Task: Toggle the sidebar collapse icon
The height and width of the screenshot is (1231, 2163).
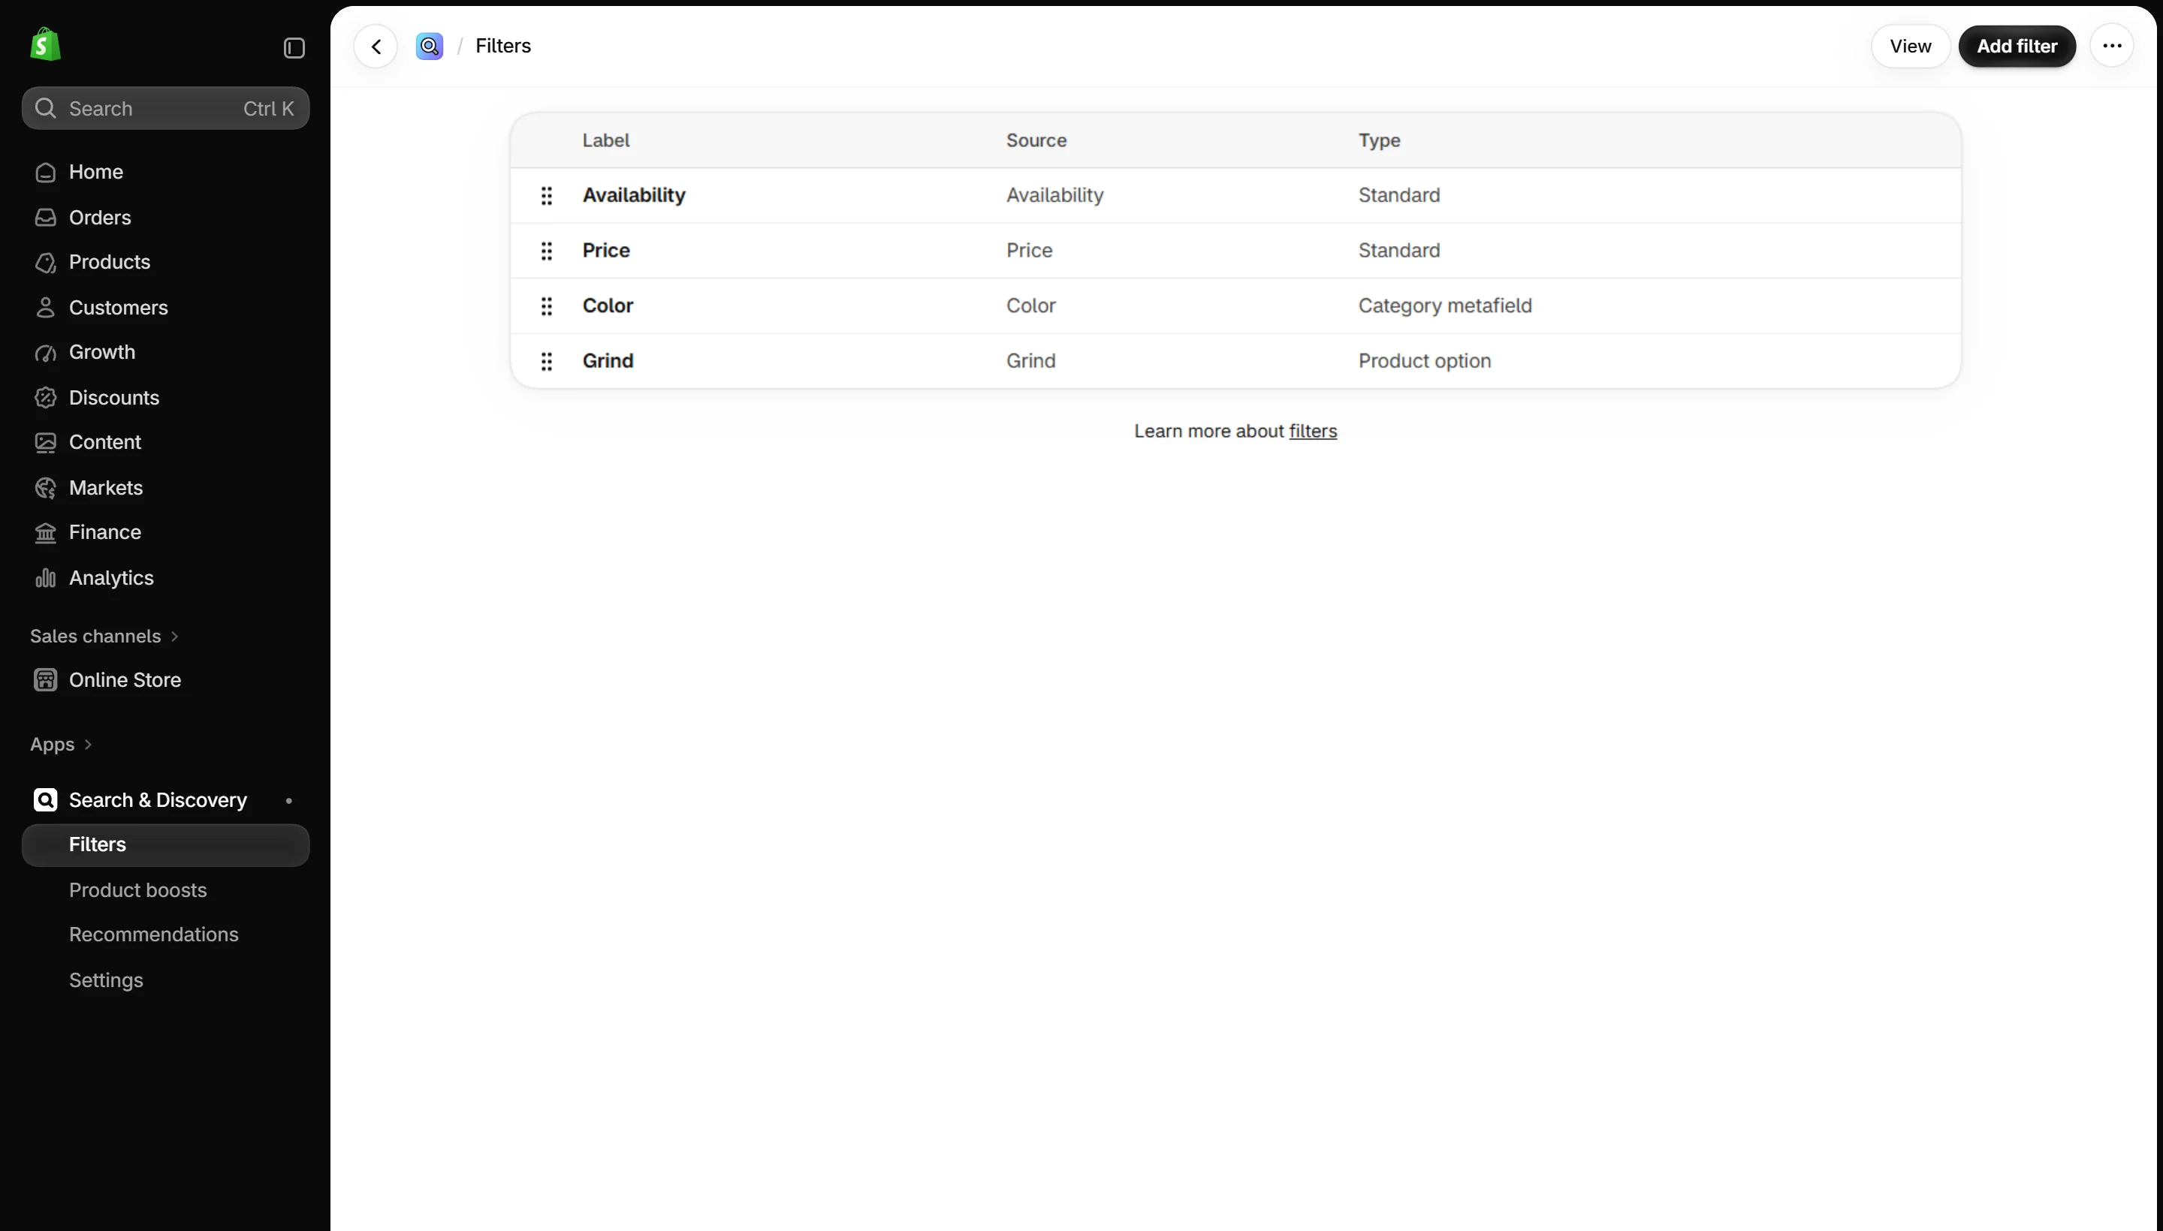Action: click(294, 48)
